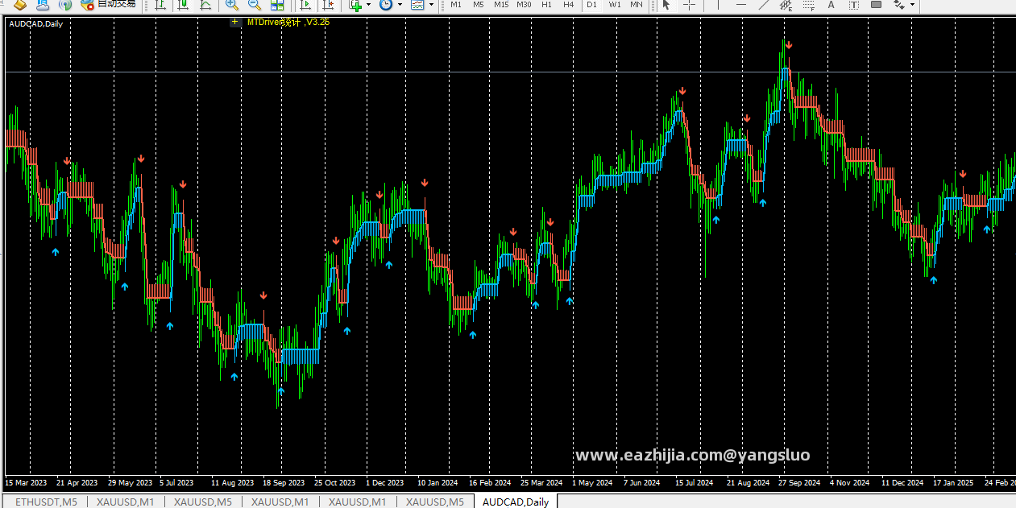The width and height of the screenshot is (1016, 508).
Task: Select the H4 timeframe
Action: (569, 4)
